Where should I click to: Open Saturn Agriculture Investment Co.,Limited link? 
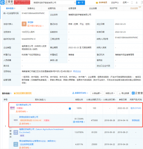(41, 131)
